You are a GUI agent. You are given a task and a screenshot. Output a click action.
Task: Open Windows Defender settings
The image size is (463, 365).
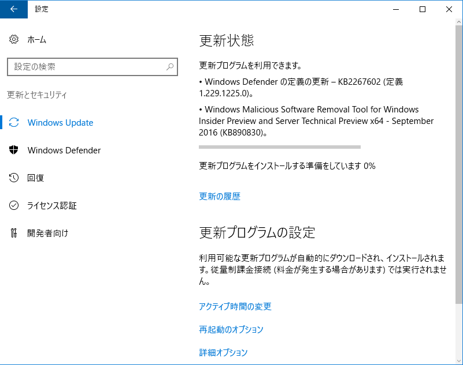pyautogui.click(x=64, y=150)
